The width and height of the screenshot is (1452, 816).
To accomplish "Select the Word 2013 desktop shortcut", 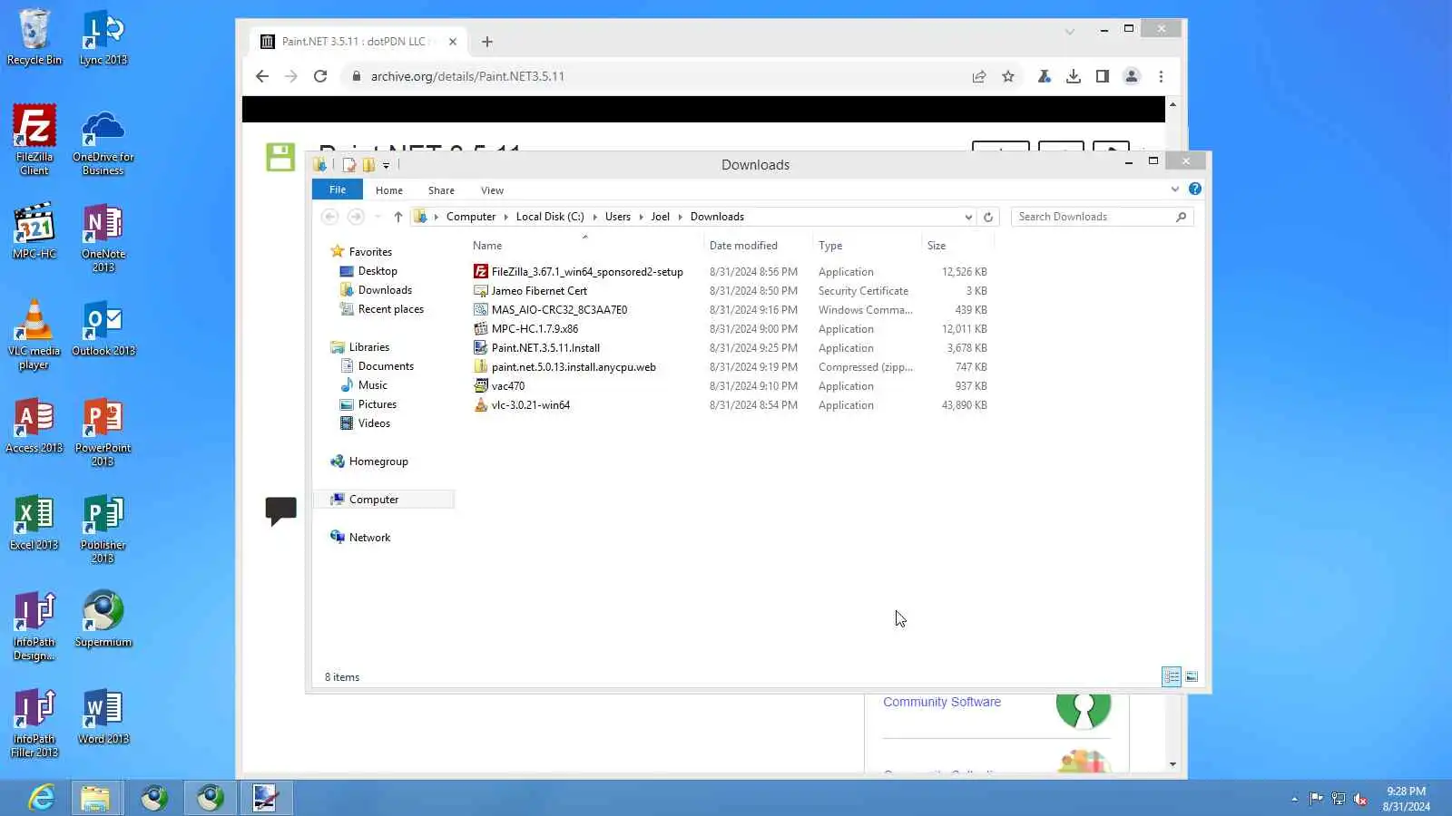I will (103, 716).
